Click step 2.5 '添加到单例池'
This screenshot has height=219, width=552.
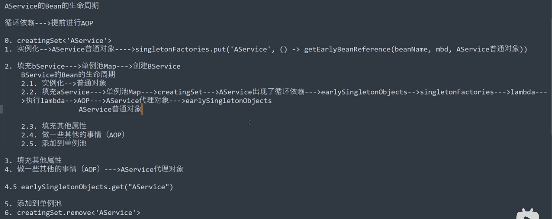pyautogui.click(x=64, y=143)
